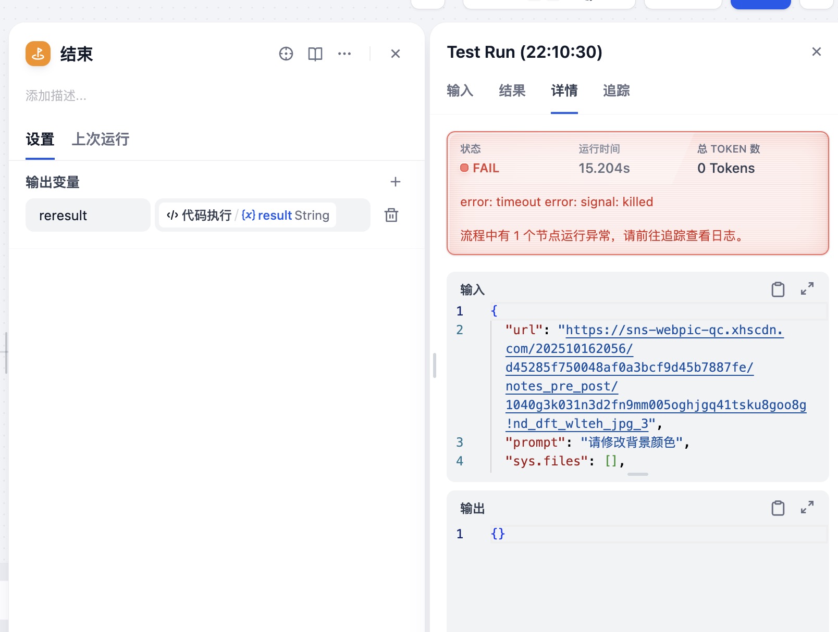Copy the 输出 JSON to clipboard
The width and height of the screenshot is (838, 632).
778,508
